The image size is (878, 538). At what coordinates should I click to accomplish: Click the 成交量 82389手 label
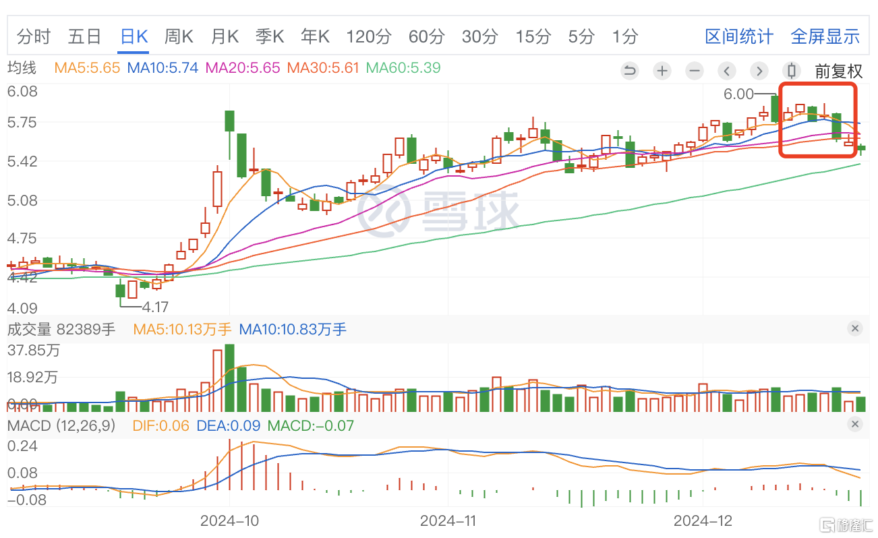click(x=61, y=330)
